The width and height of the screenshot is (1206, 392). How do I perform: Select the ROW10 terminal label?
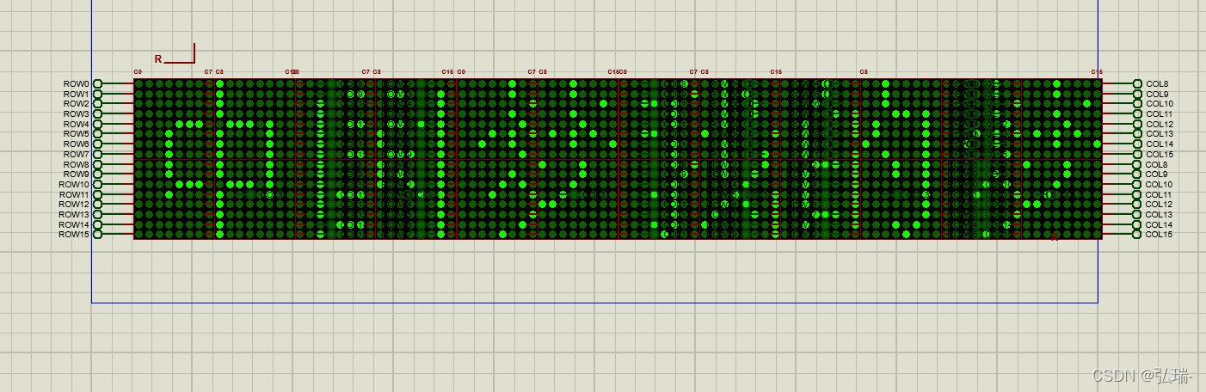pos(74,185)
